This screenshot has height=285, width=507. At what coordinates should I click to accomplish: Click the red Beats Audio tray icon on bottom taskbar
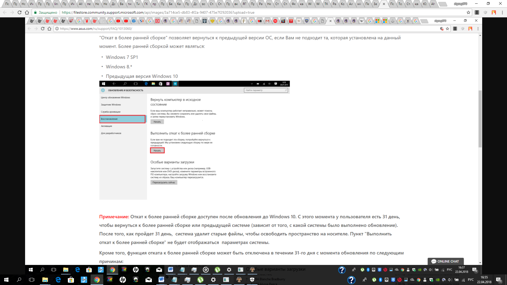click(400, 280)
